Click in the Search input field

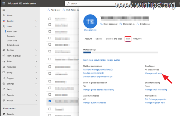pos(98,3)
